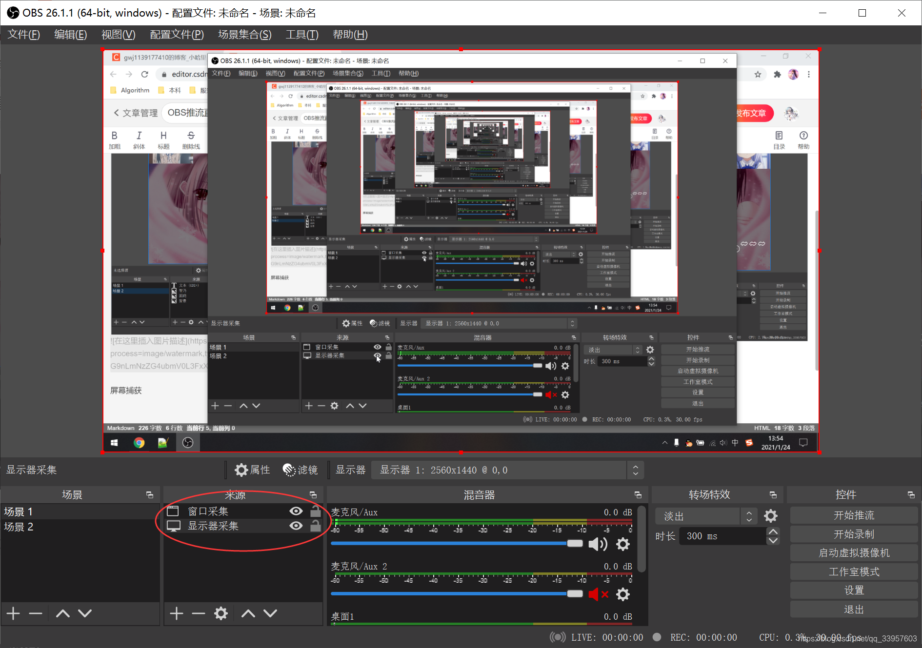Click 开始录制 to start recording
This screenshot has height=648, width=922.
pos(854,534)
